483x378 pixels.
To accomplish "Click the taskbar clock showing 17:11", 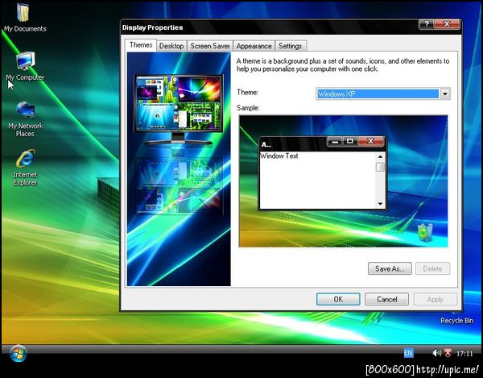I will (x=464, y=353).
